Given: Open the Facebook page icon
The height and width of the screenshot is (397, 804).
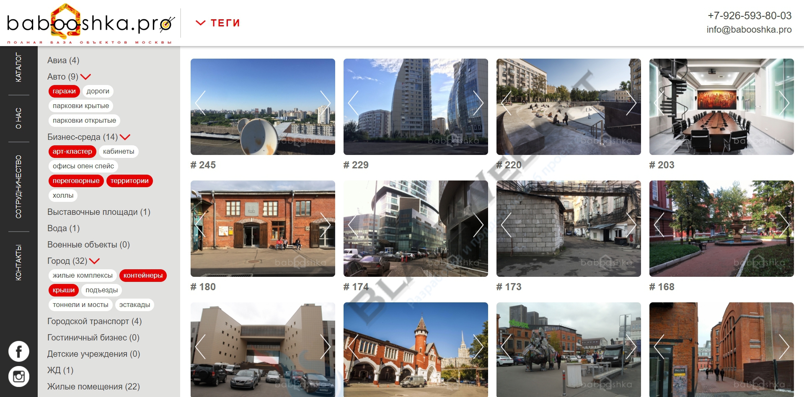Looking at the screenshot, I should point(19,351).
